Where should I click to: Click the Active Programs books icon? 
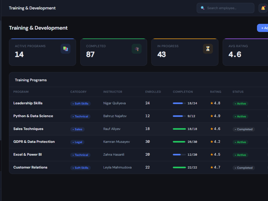point(65,49)
